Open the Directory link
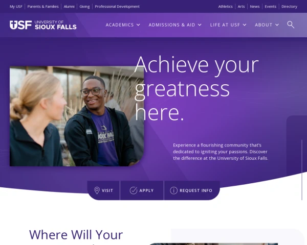This screenshot has width=307, height=245. click(289, 7)
